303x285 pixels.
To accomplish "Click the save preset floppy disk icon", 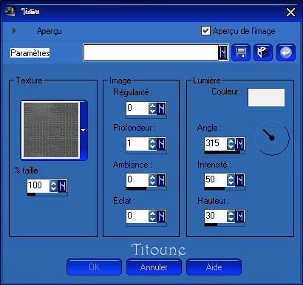I will [x=241, y=52].
